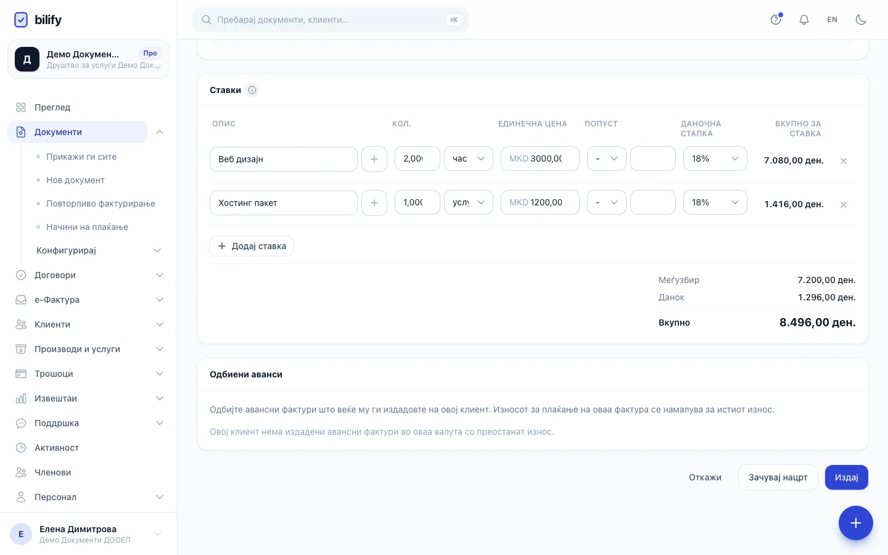Image resolution: width=888 pixels, height=555 pixels.
Task: Click the bilify logo
Action: click(x=38, y=20)
